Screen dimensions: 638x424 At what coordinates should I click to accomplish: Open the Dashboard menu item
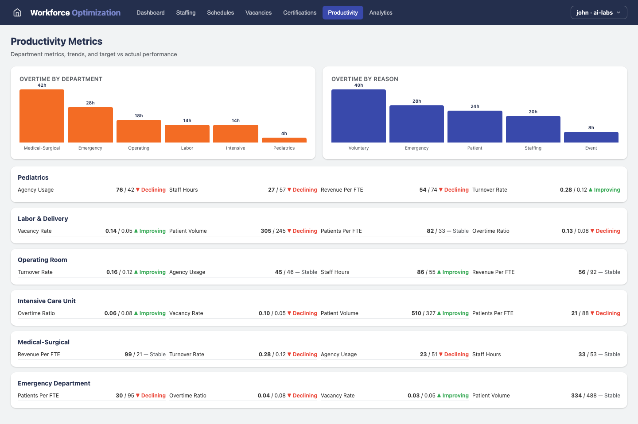pos(150,12)
